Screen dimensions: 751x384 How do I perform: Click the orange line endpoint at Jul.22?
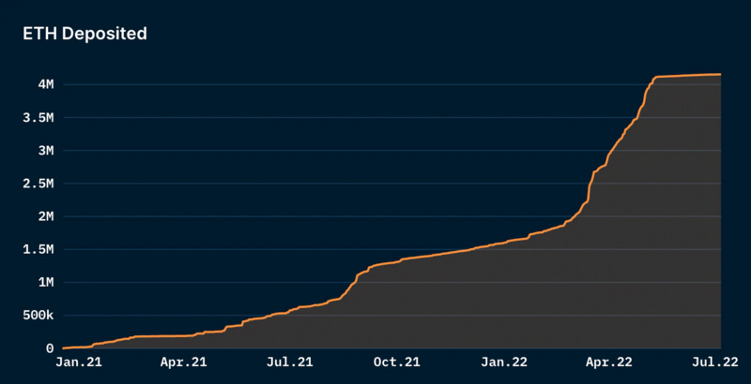click(x=720, y=75)
